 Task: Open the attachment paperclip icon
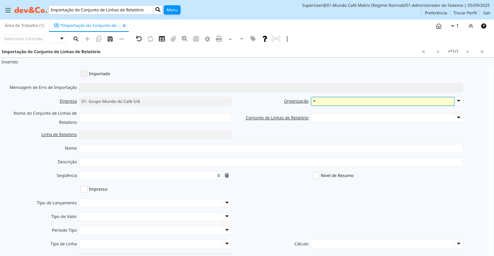coord(173,39)
